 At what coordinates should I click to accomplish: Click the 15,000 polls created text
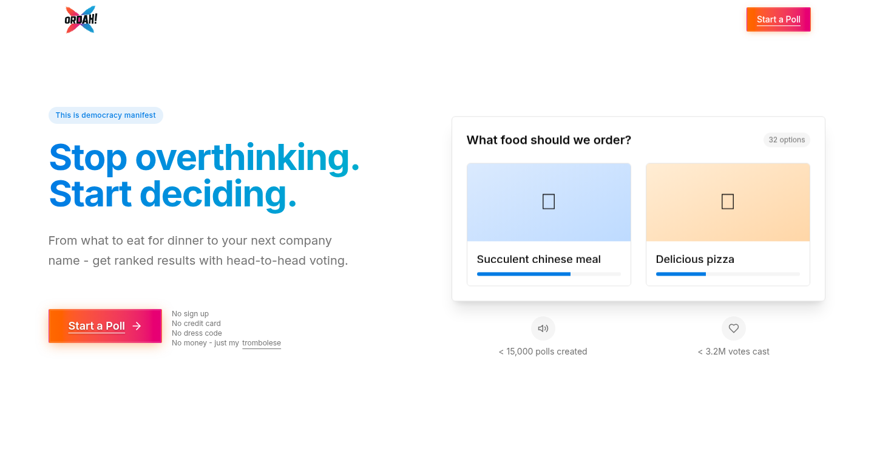(543, 352)
